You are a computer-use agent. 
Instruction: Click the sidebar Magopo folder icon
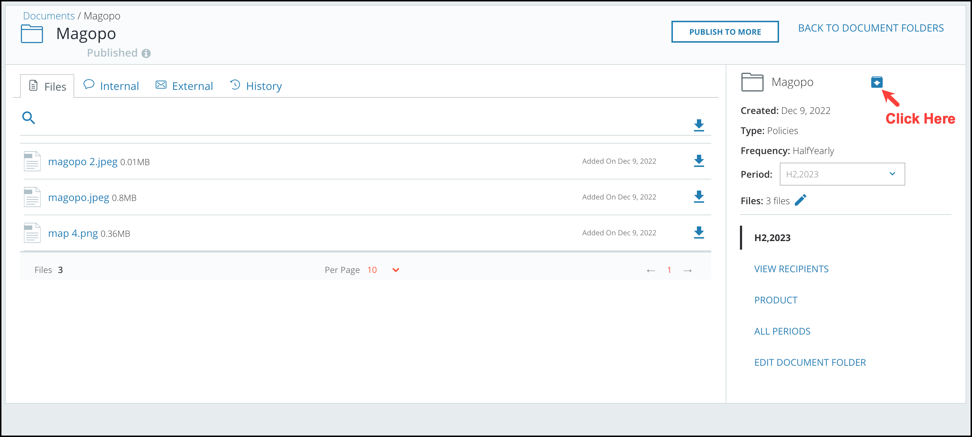[x=752, y=82]
